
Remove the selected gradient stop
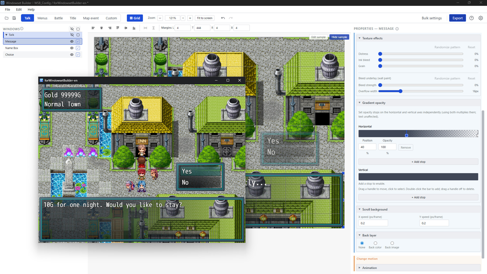[x=406, y=147]
